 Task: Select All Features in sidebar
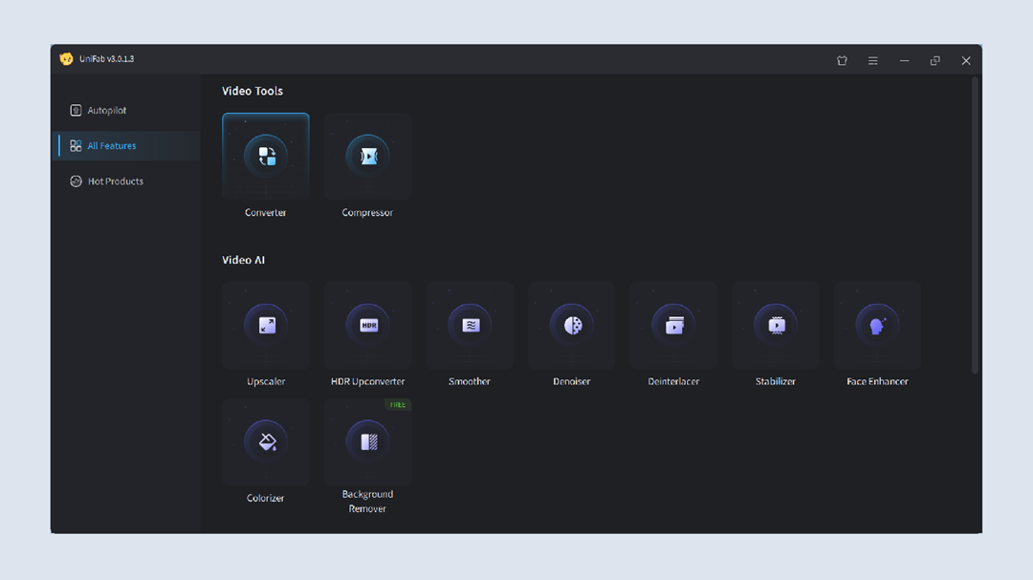[111, 146]
